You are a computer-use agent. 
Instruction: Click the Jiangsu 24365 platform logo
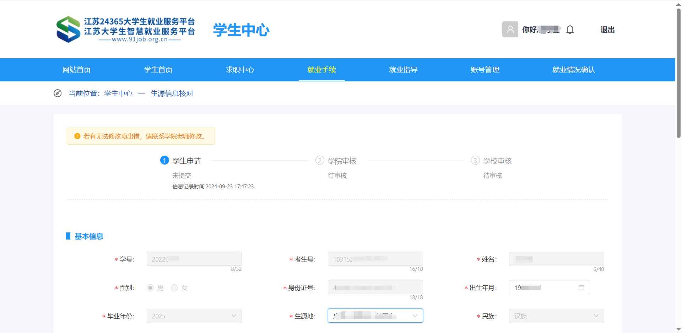(x=125, y=29)
